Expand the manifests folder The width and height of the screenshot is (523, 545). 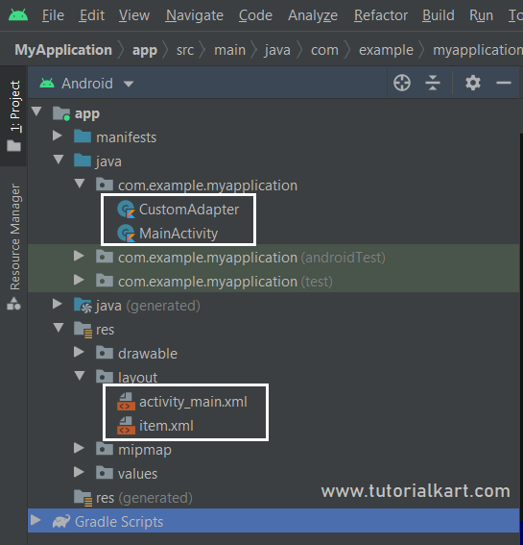57,136
